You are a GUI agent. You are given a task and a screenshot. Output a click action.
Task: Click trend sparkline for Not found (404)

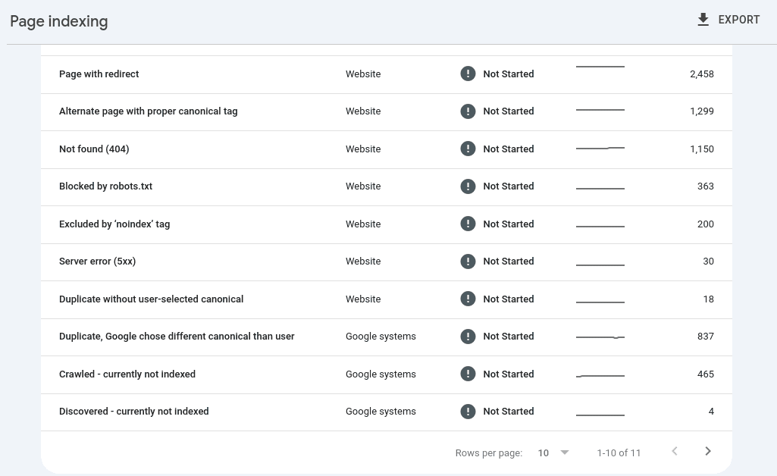point(600,148)
